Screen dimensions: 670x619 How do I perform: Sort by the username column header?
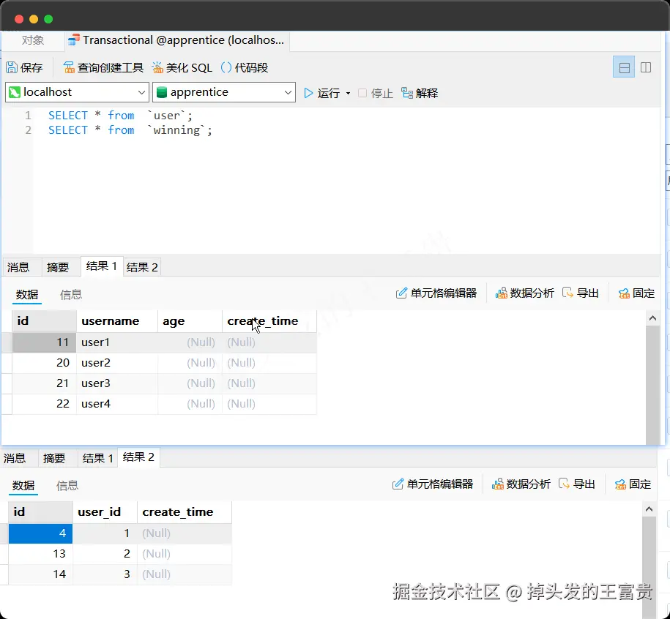117,321
